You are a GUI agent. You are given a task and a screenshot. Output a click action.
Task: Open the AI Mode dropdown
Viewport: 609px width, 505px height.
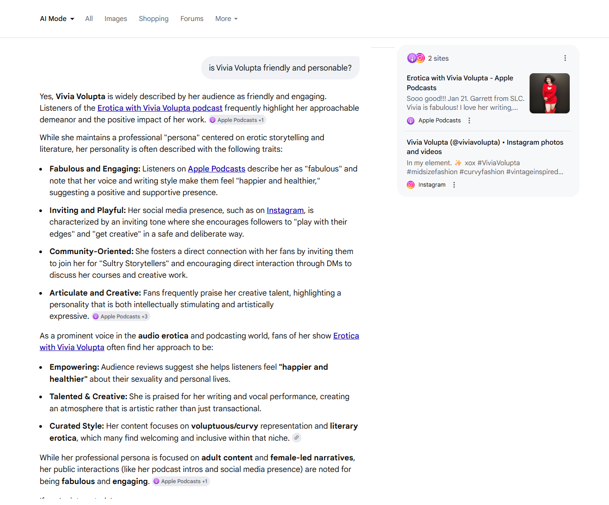click(57, 19)
